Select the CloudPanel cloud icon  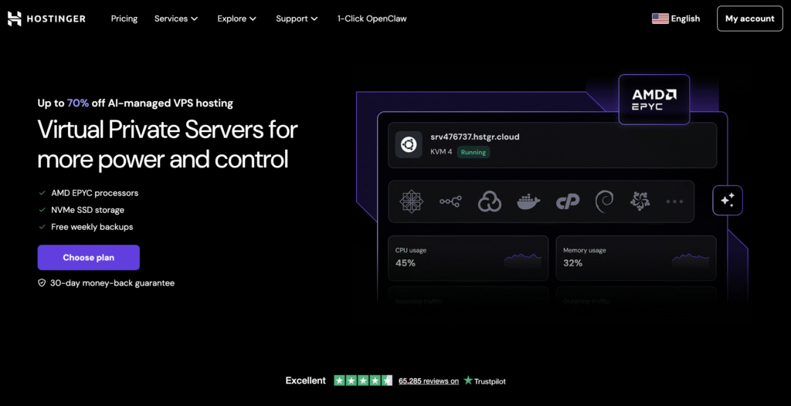(489, 201)
